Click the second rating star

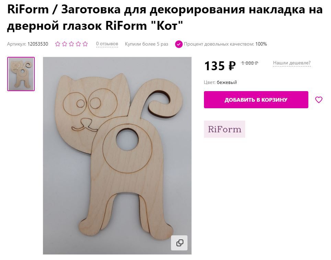(65, 44)
